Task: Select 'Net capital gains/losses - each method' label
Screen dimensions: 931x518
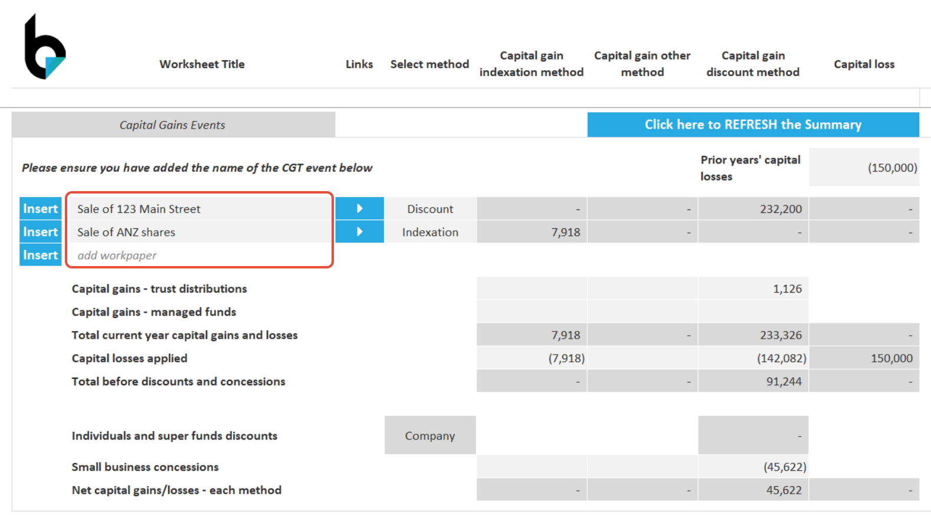Action: 176,490
